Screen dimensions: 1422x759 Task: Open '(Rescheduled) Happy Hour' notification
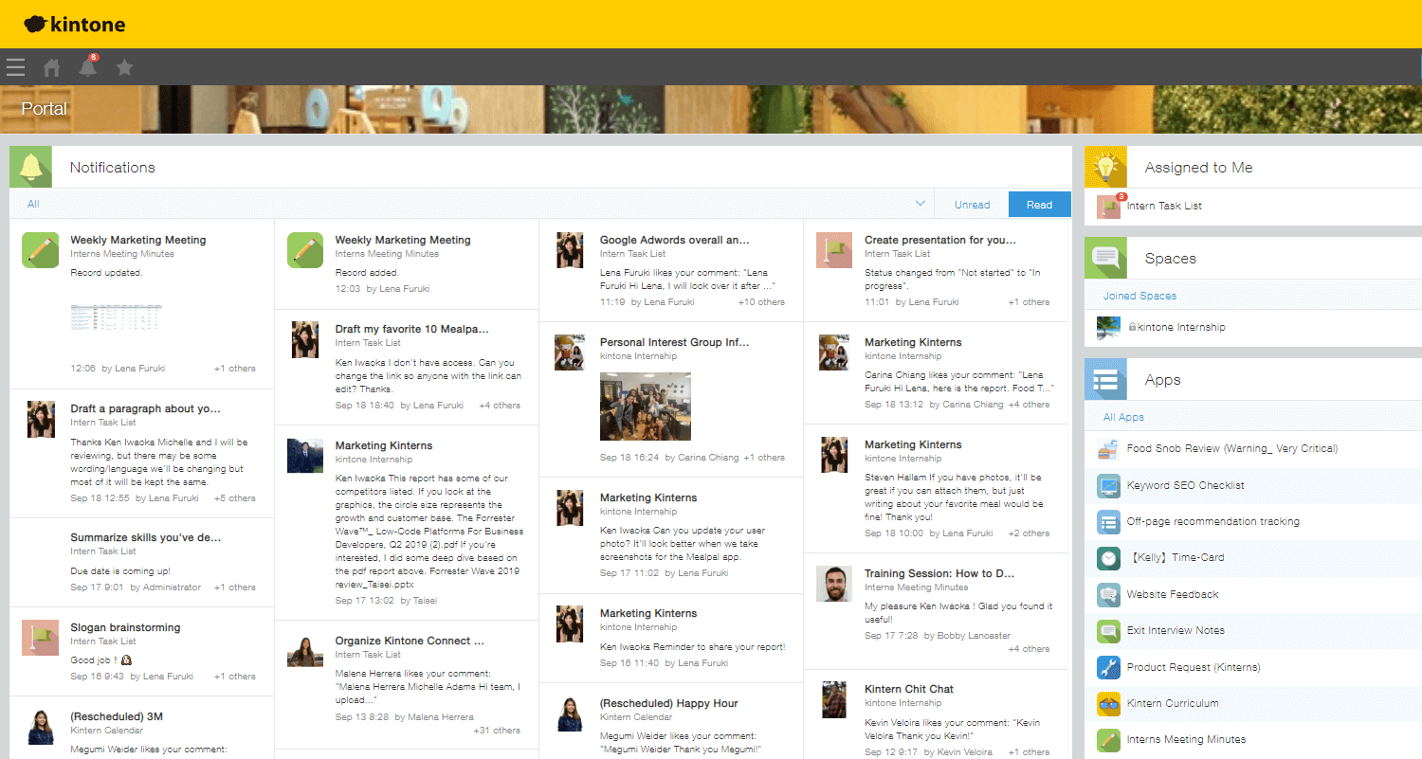[669, 703]
